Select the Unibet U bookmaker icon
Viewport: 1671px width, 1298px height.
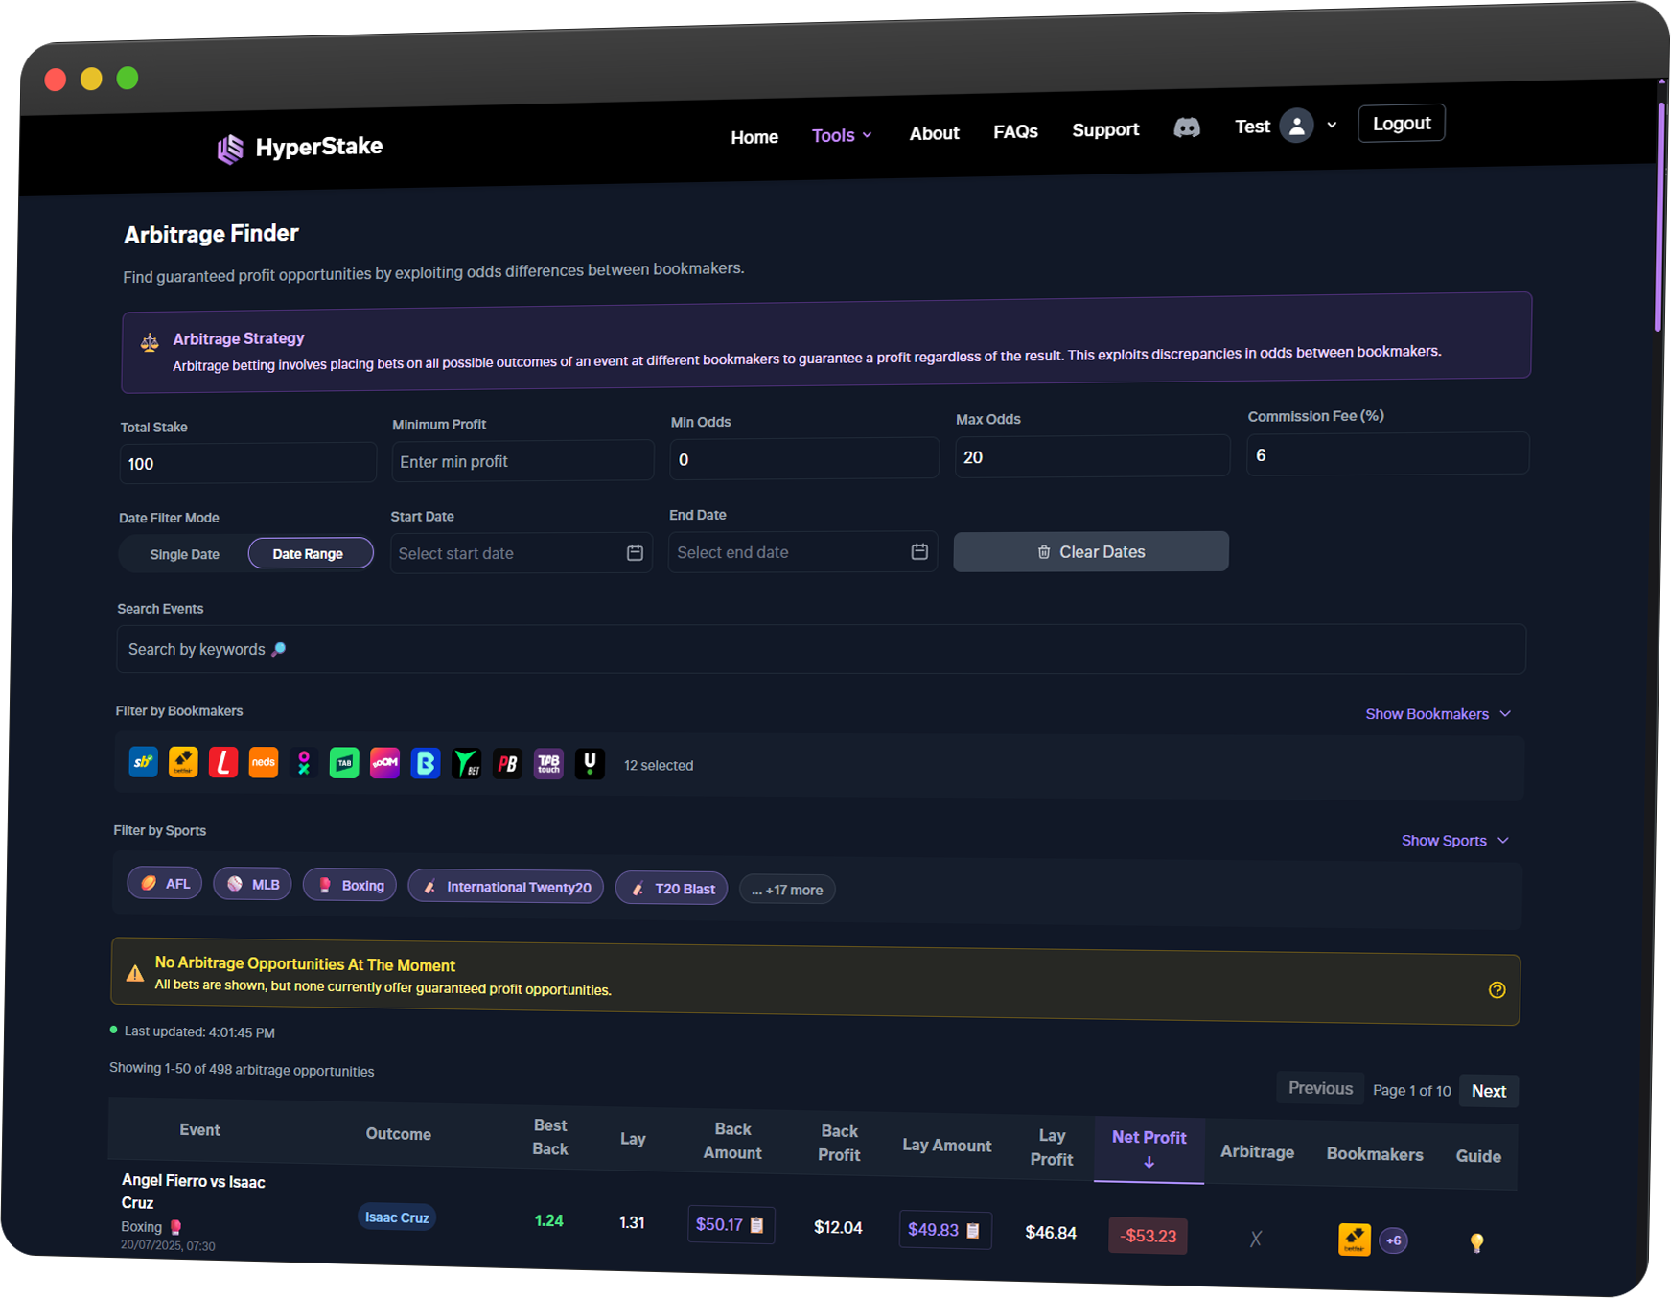(590, 764)
